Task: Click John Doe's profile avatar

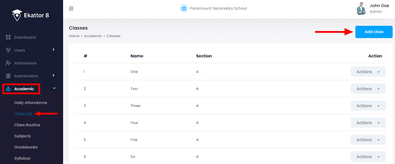Action: click(362, 8)
